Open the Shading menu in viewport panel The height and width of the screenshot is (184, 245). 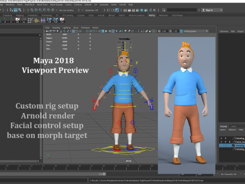[56, 28]
